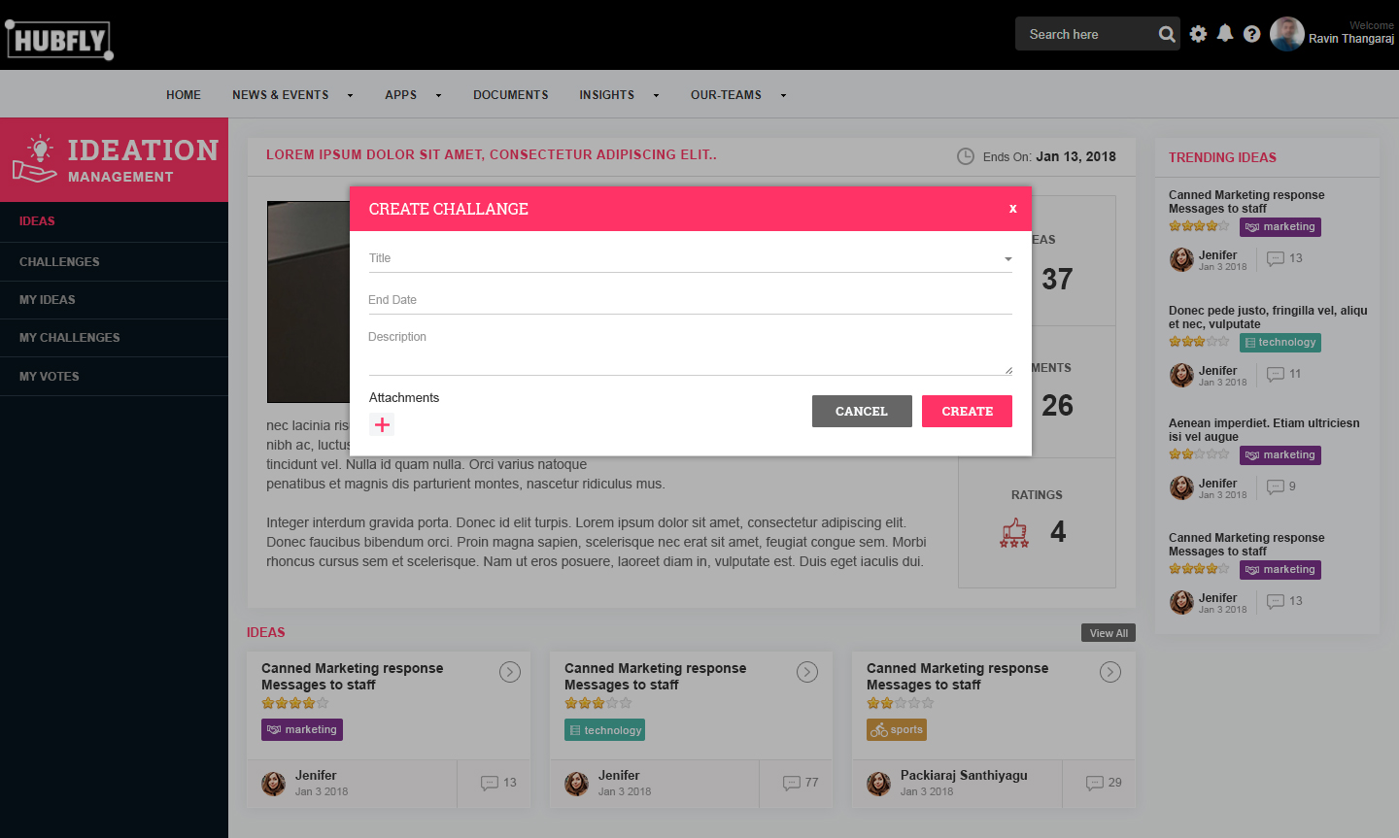Click the View All button
Screen dimensions: 1399x838
[x=1109, y=633]
